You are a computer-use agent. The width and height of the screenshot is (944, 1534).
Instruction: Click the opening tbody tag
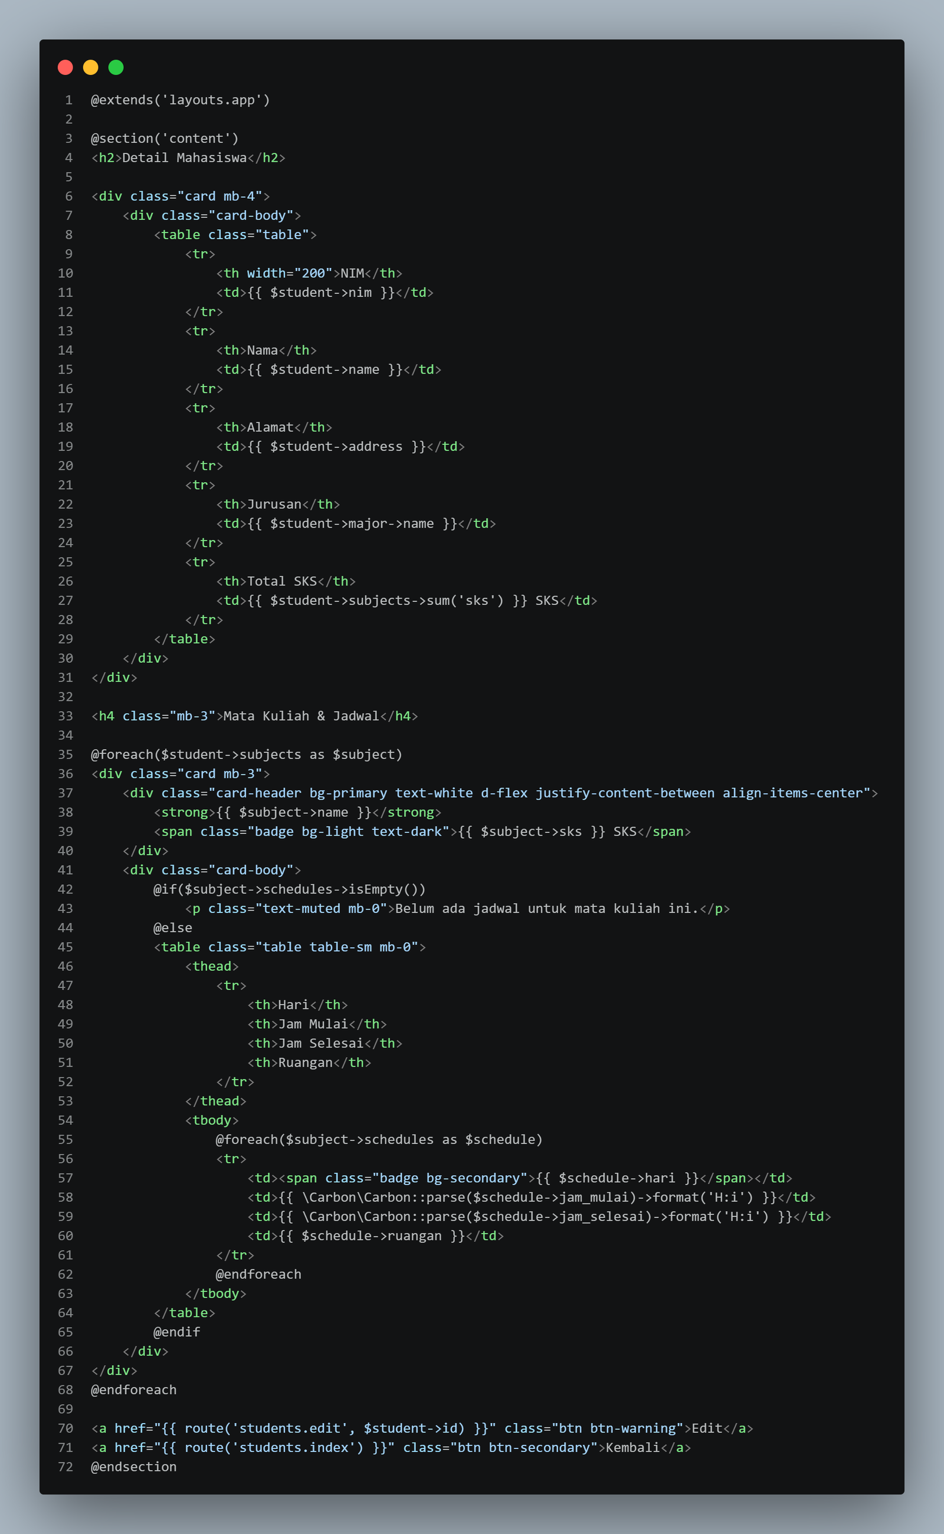coord(212,1120)
